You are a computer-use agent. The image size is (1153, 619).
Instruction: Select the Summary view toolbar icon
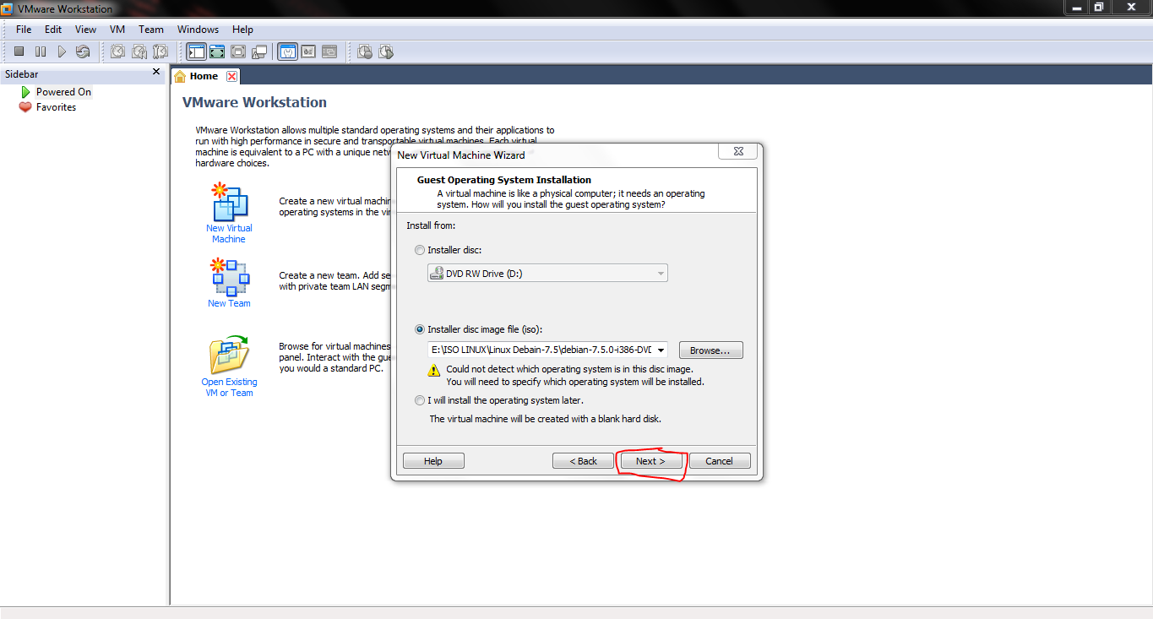coord(287,52)
